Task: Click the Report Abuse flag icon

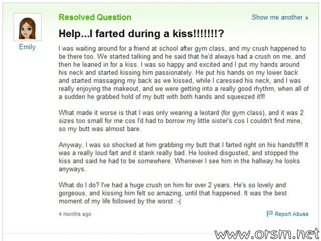Action: click(x=270, y=214)
